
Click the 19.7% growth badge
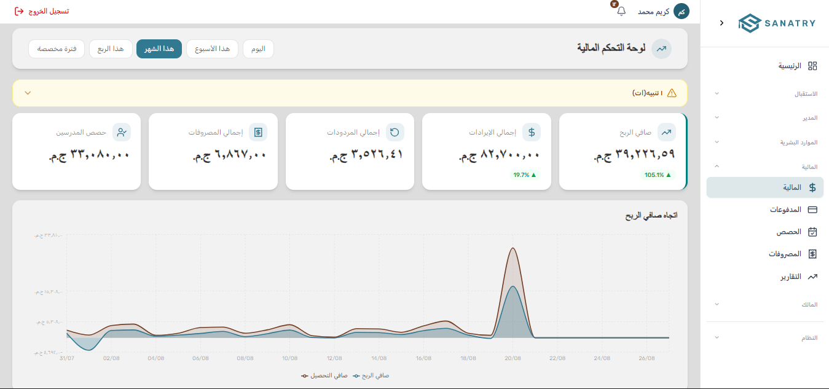[x=525, y=175]
